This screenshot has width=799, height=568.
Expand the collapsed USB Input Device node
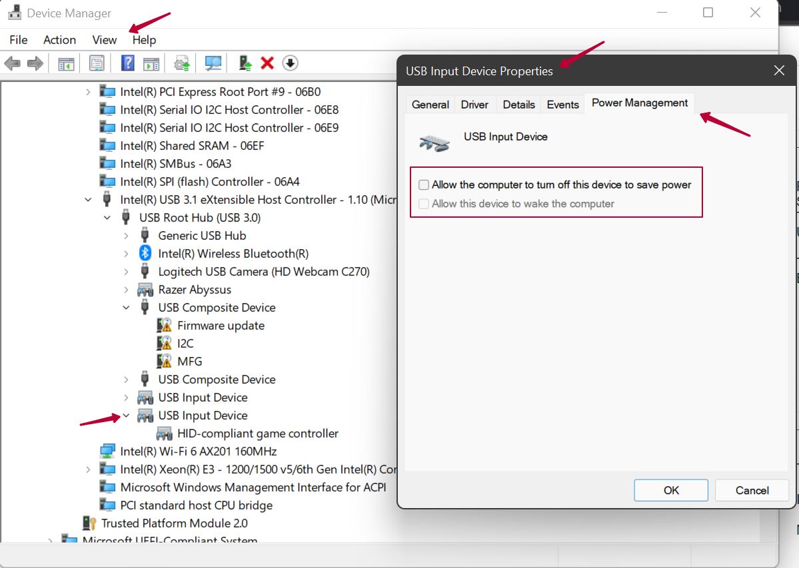pos(126,398)
